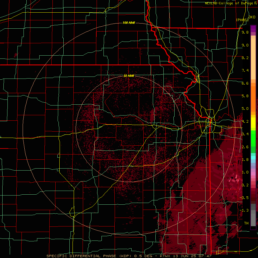The image size is (258, 258).
Task: Click the -1.3 value on the color scale
Action: click(x=244, y=210)
